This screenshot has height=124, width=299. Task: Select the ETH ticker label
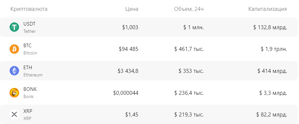(28, 68)
